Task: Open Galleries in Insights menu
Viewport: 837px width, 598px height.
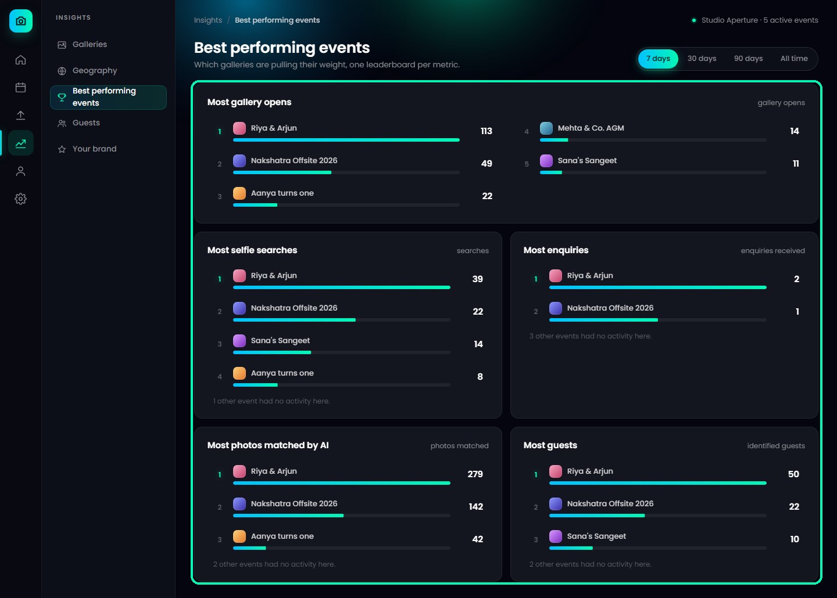Action: (x=108, y=45)
